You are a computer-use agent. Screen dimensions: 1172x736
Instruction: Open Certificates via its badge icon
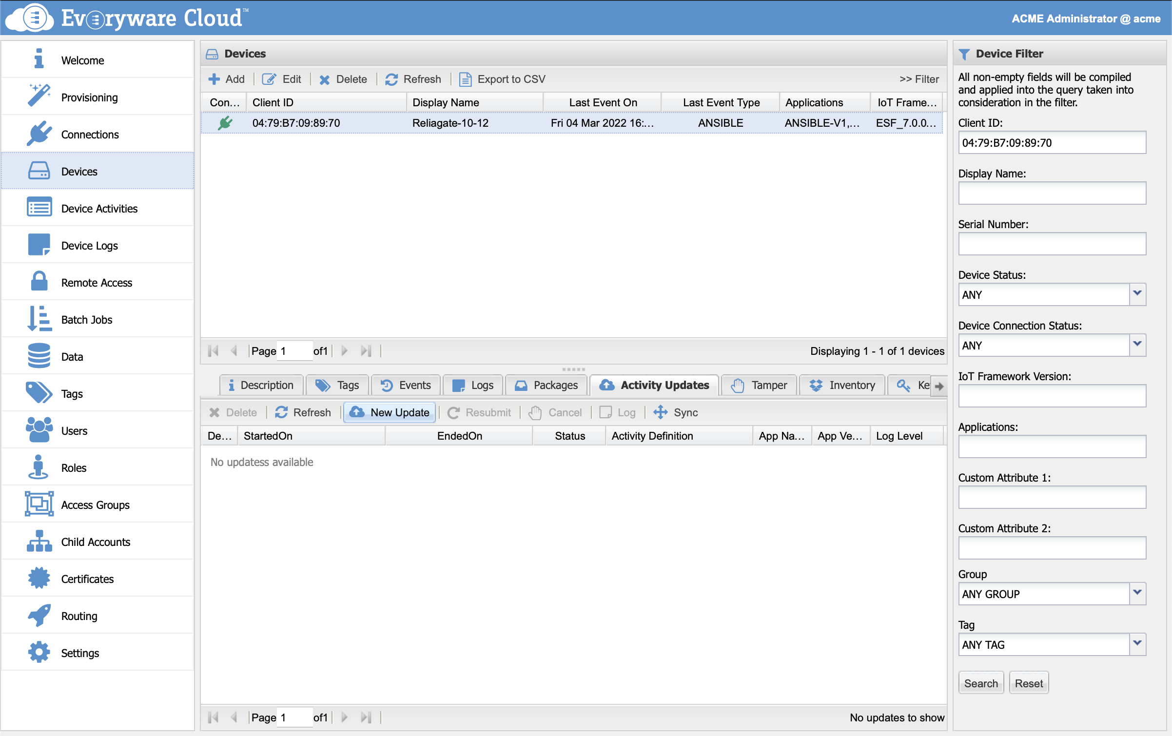[x=39, y=578]
